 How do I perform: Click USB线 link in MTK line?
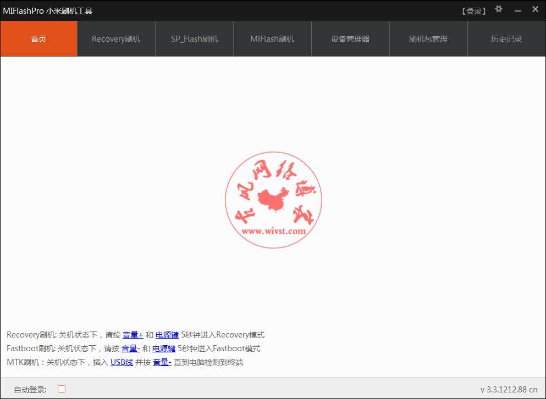pyautogui.click(x=122, y=362)
